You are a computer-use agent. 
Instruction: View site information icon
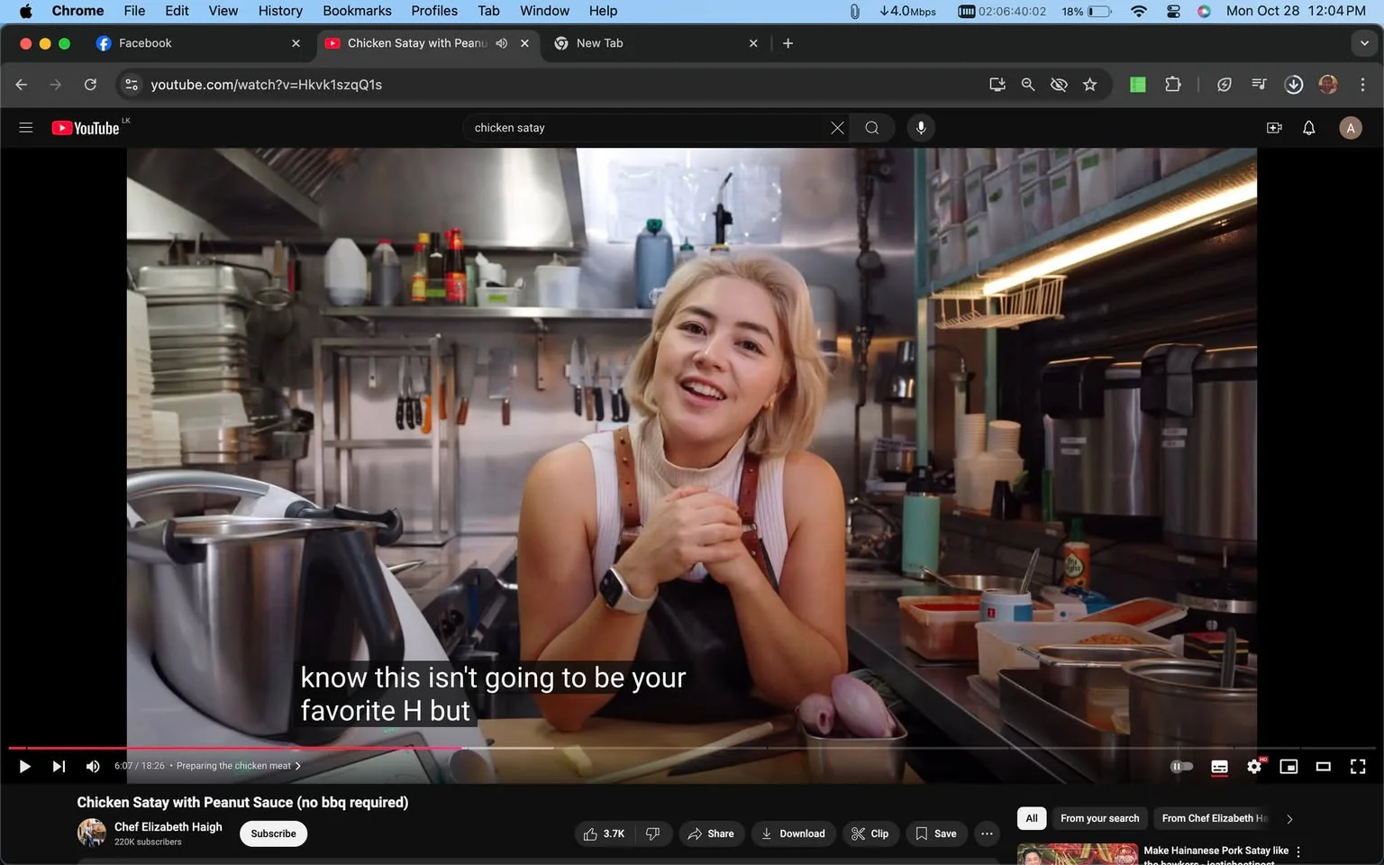(132, 85)
